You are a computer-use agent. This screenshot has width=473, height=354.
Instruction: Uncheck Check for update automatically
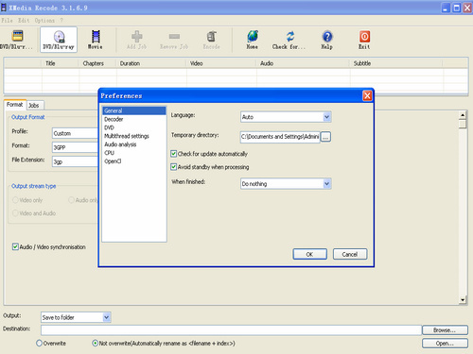coord(173,154)
